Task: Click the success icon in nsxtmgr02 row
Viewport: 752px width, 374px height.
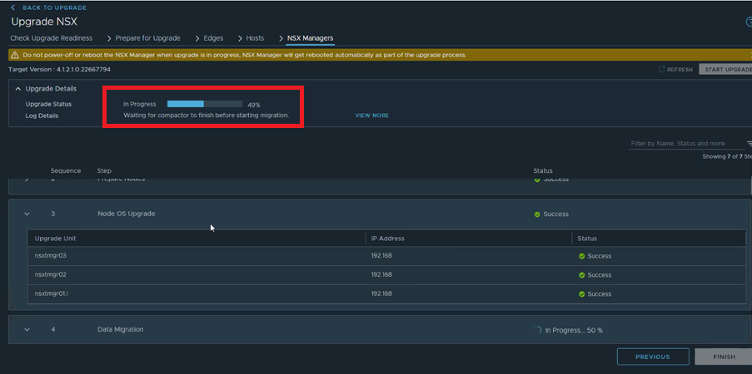Action: (581, 275)
